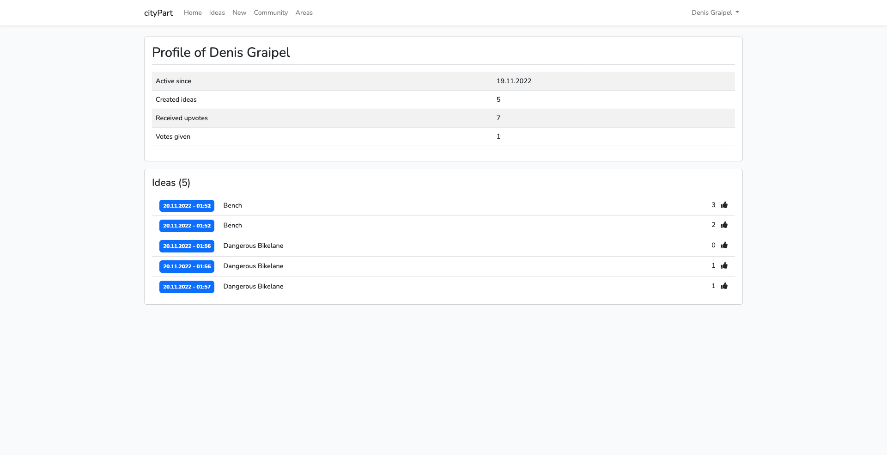Viewport: 887px width, 455px height.
Task: Open the Dangerous Bikelane idea posted at 01:57
Action: coord(253,286)
